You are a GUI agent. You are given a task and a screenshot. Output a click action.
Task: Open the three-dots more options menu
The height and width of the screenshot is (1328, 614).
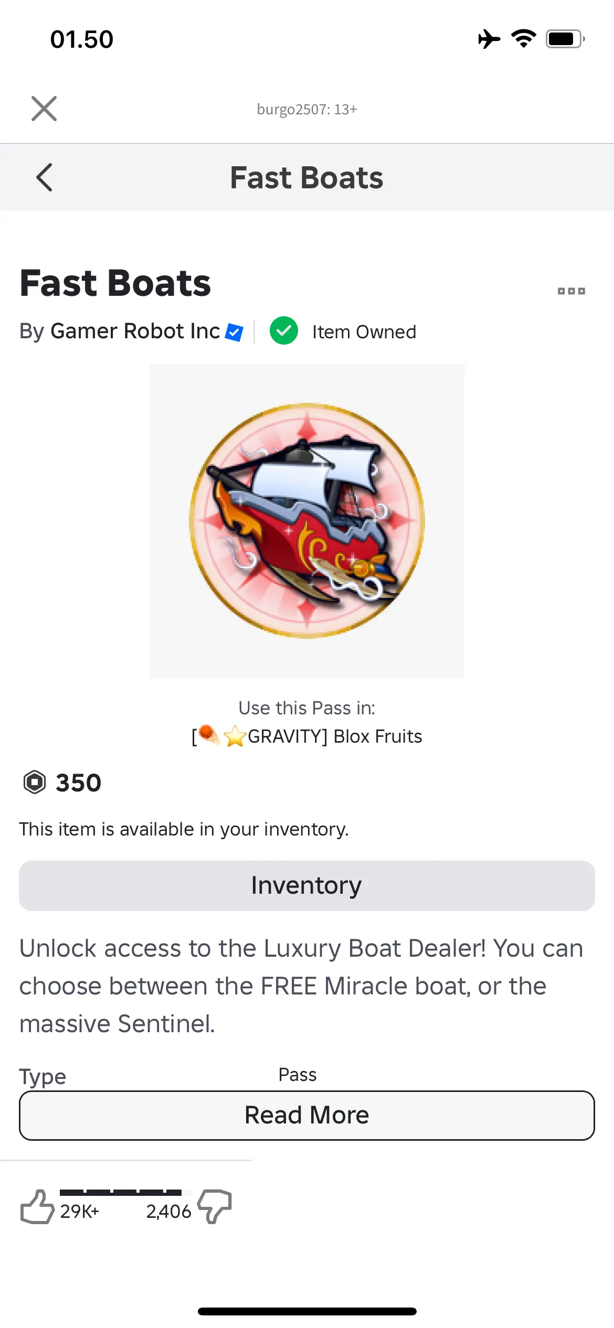571,291
